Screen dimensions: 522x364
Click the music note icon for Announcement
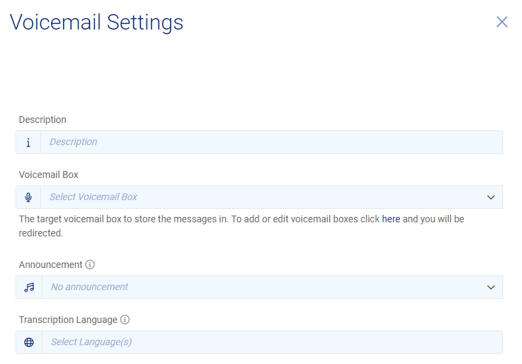click(29, 287)
